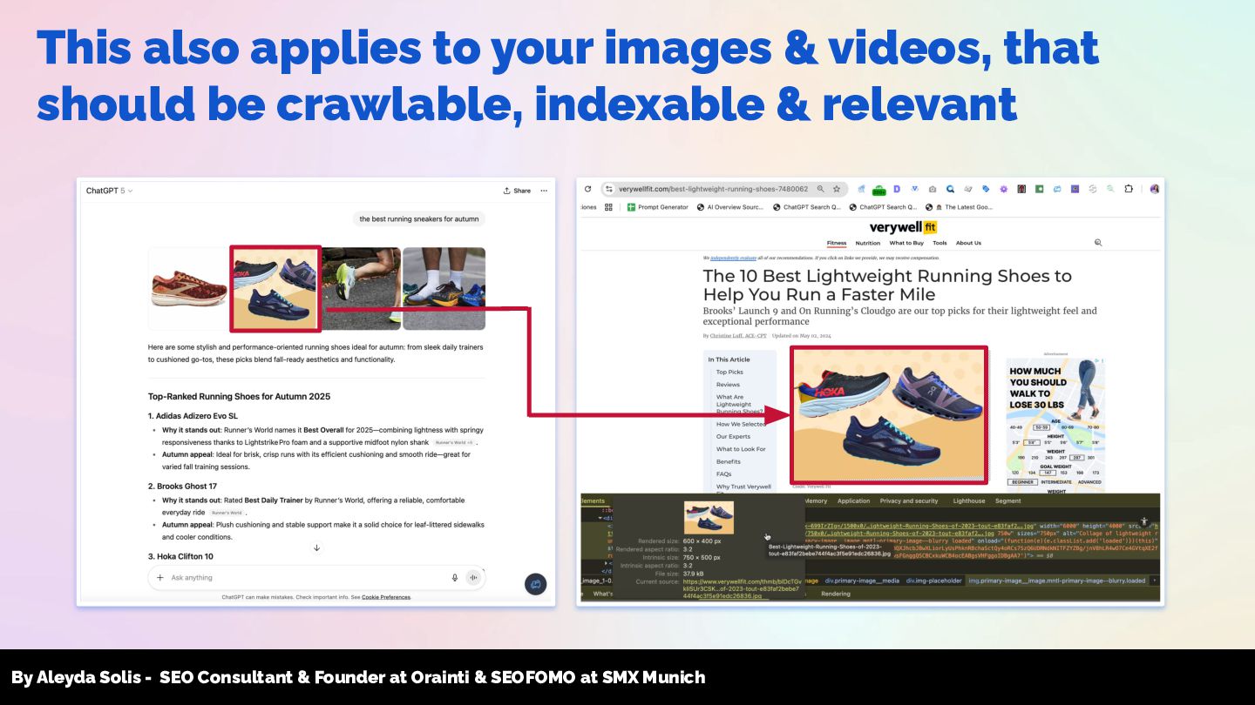
Task: Click the microphone dictation icon
Action: click(x=455, y=578)
